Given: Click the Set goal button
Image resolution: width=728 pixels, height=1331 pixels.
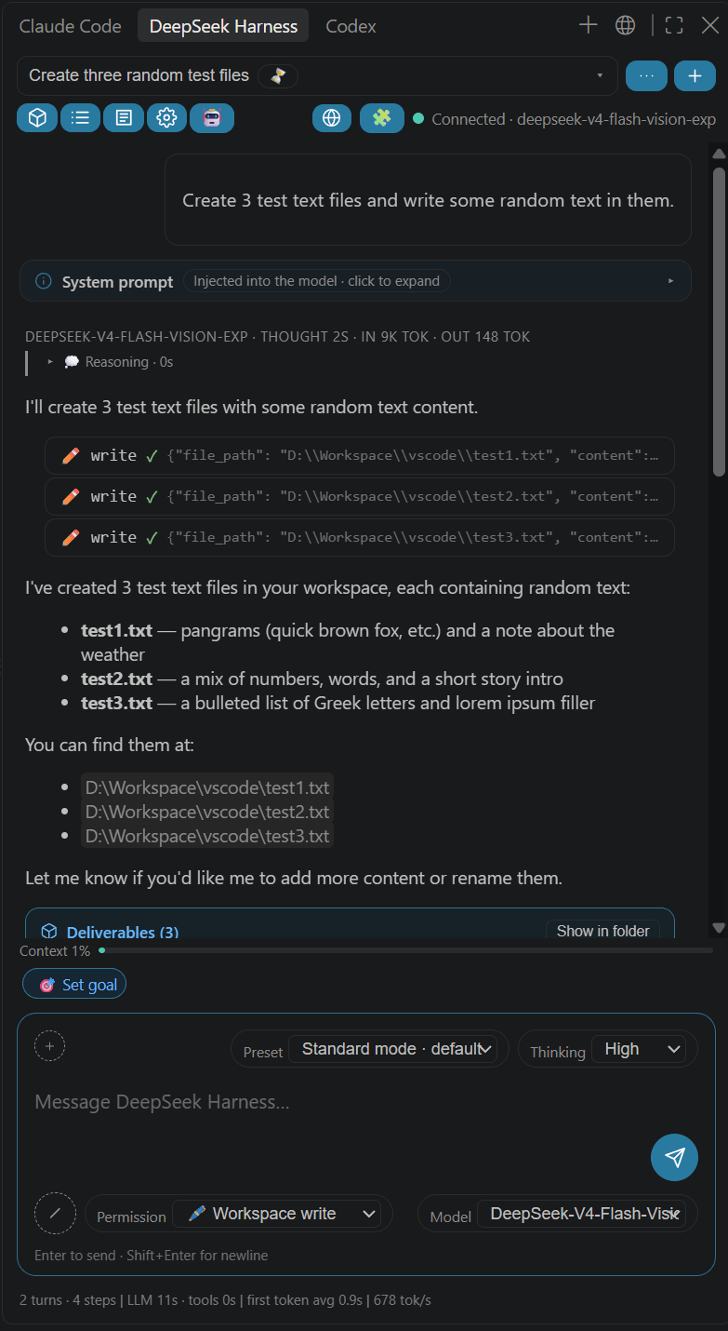Looking at the screenshot, I should click(74, 985).
